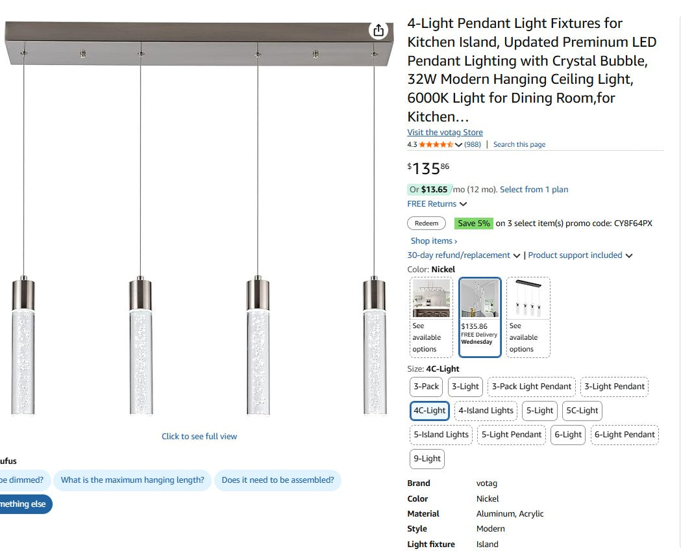Click the Redeem promo button
The image size is (681, 551).
[426, 223]
